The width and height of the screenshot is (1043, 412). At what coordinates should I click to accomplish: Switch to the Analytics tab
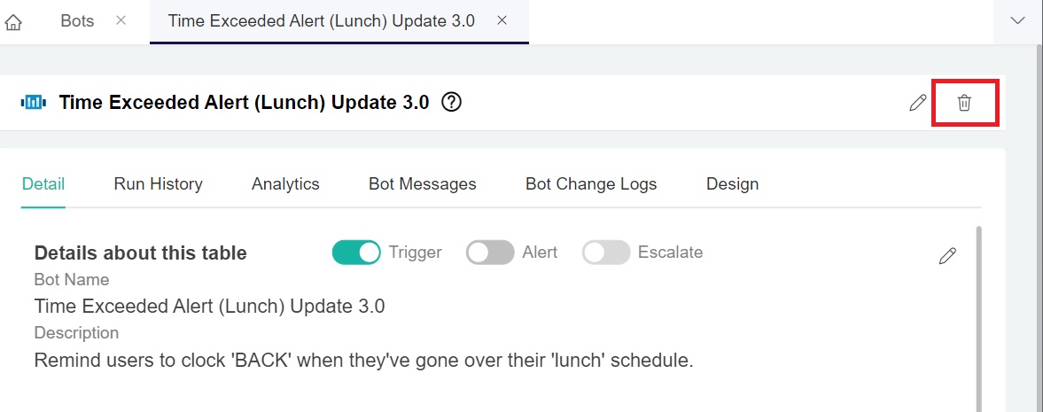[x=285, y=184]
